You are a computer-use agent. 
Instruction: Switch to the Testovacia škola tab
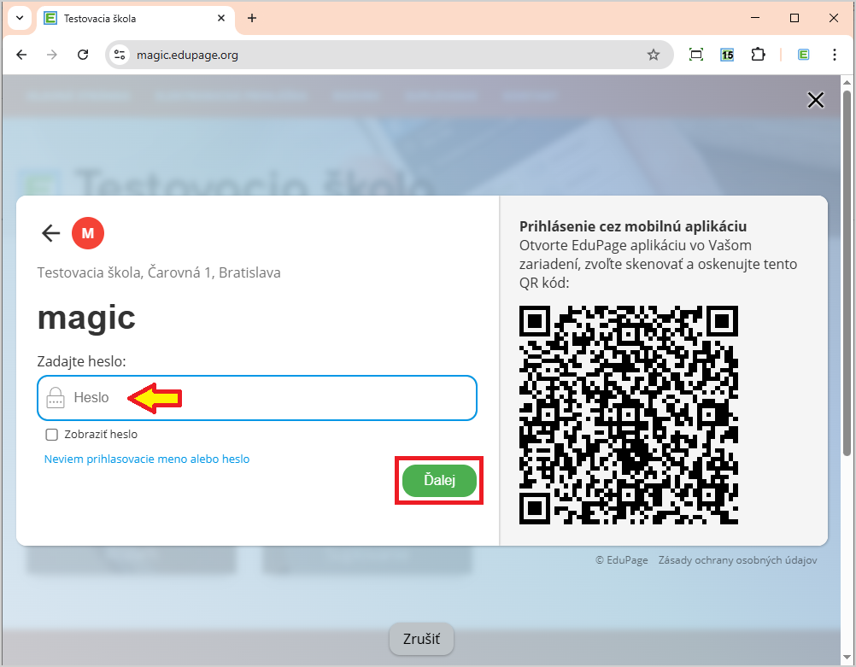[x=128, y=18]
